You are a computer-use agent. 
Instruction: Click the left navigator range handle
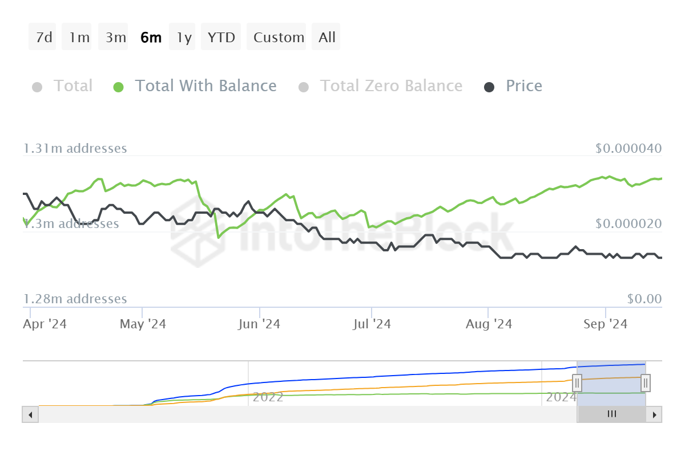(577, 382)
